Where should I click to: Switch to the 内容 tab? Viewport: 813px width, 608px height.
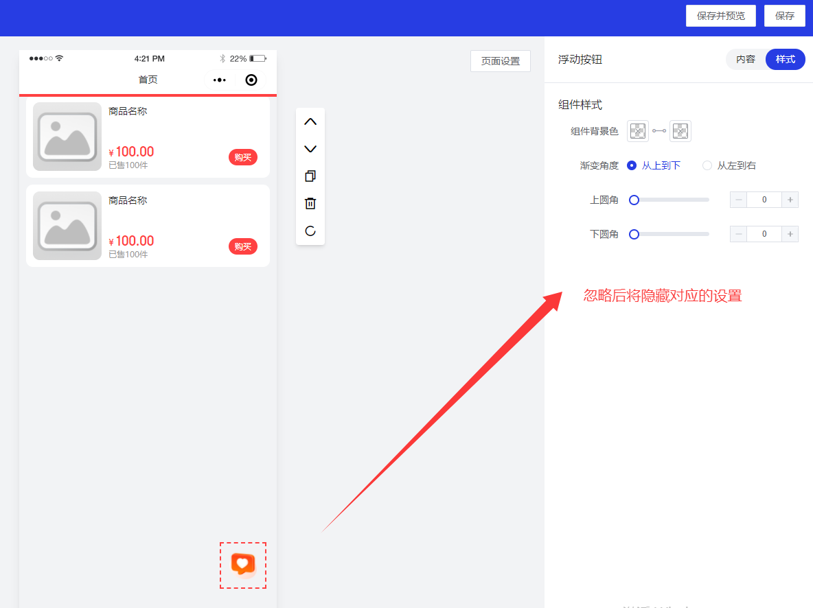click(746, 59)
